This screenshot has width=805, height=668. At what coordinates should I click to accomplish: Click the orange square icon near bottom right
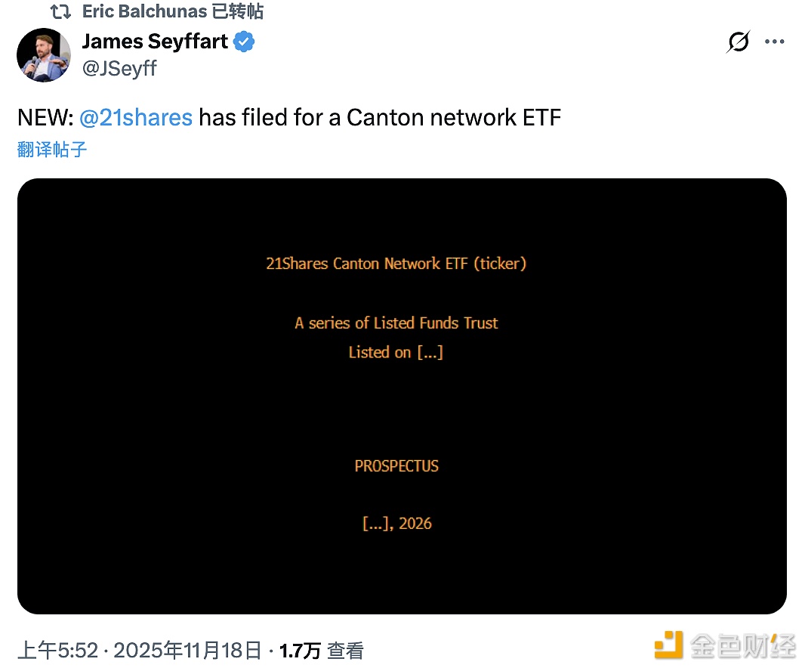point(669,646)
